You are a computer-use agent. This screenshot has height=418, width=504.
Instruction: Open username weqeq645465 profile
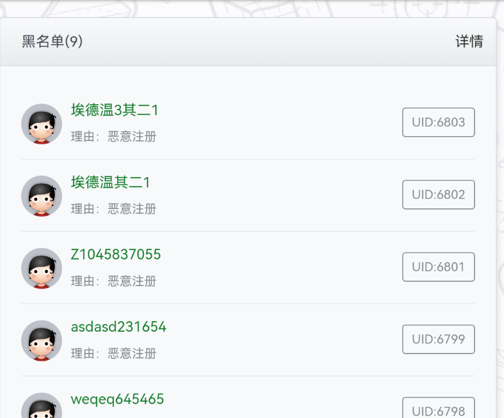[117, 399]
